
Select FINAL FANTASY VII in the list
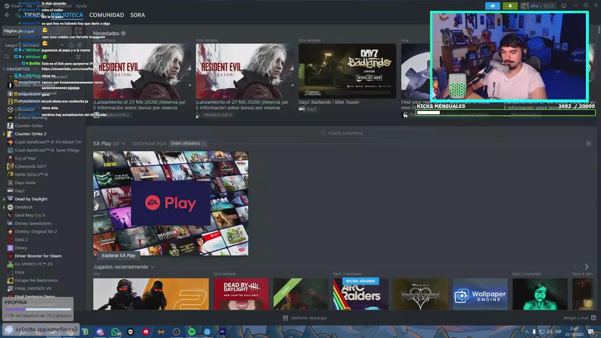point(33,288)
